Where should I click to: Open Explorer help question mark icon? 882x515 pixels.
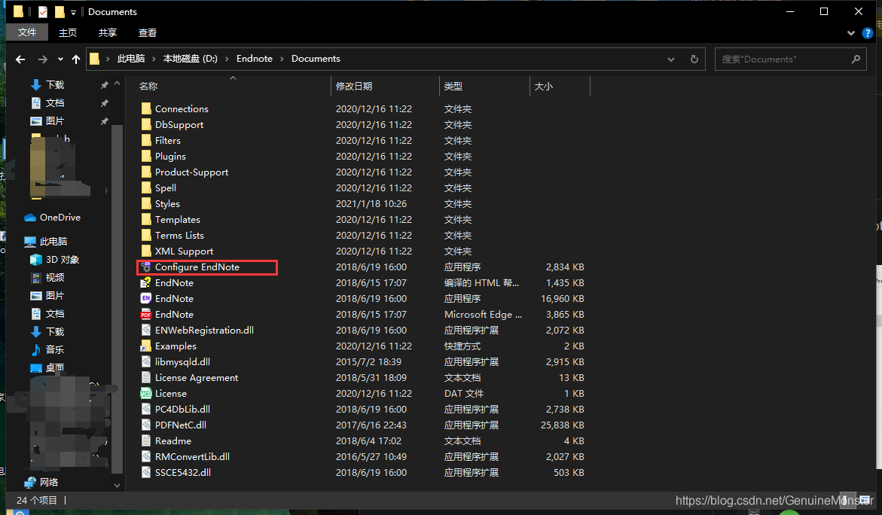point(868,33)
